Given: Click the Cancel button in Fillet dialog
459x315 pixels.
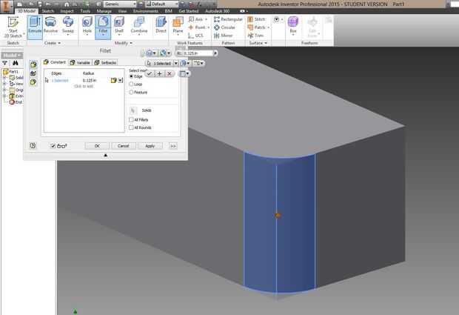Looking at the screenshot, I should click(x=123, y=145).
